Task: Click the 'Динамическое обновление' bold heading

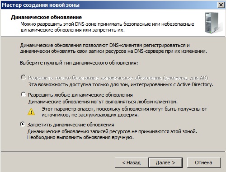Action: click(46, 17)
